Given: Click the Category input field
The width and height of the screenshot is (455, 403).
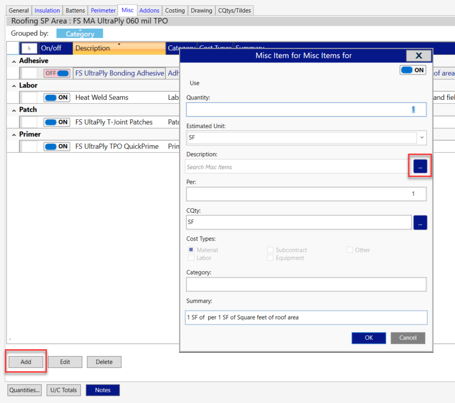Looking at the screenshot, I should point(306,284).
